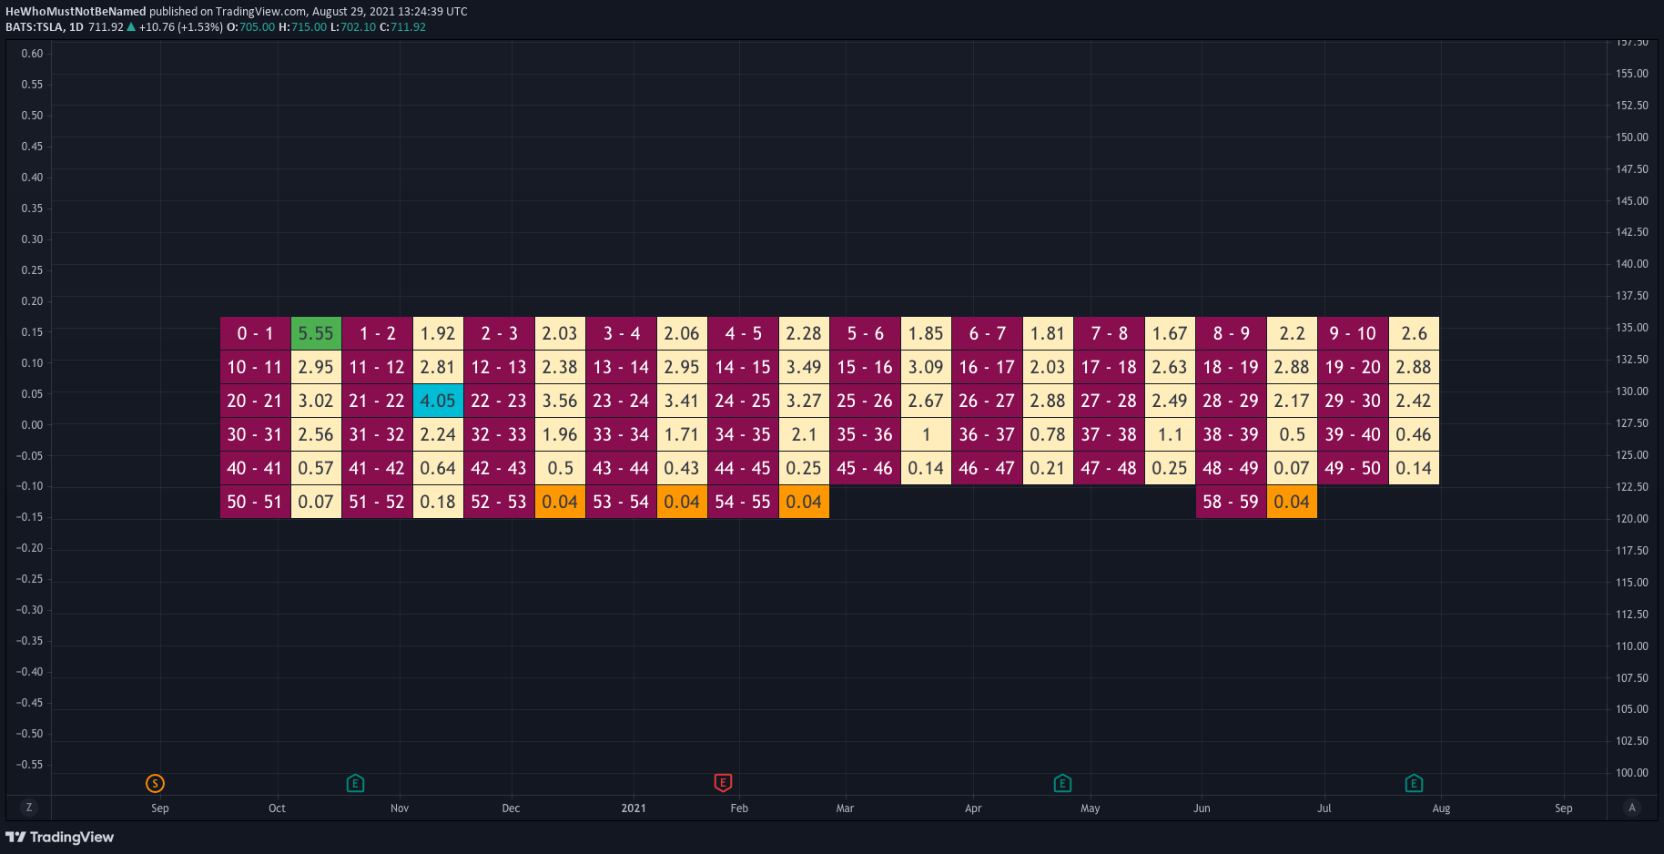Click the '22 - 23' range cell

click(x=499, y=401)
